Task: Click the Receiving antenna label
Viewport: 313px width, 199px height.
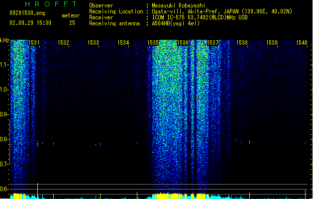Action: [114, 23]
